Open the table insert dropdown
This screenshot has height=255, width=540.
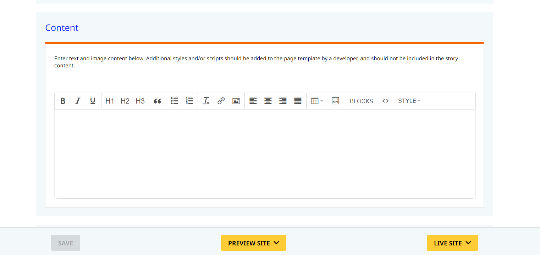pyautogui.click(x=317, y=101)
